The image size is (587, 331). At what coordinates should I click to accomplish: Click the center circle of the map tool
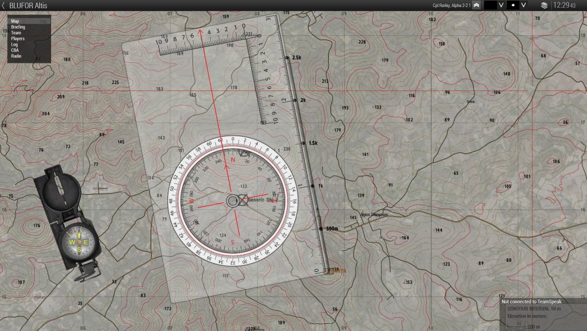tap(232, 201)
